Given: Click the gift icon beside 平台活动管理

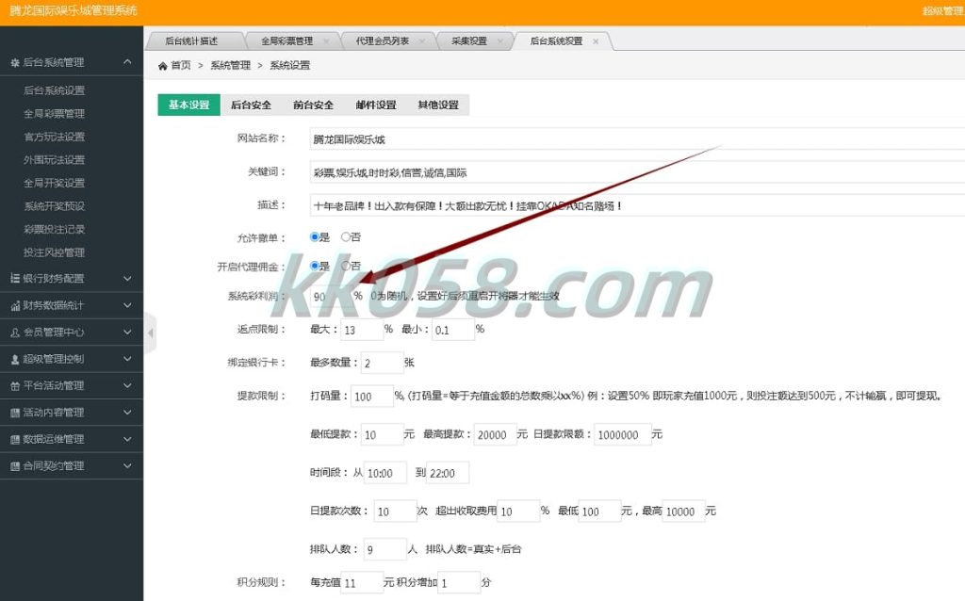Looking at the screenshot, I should [15, 385].
